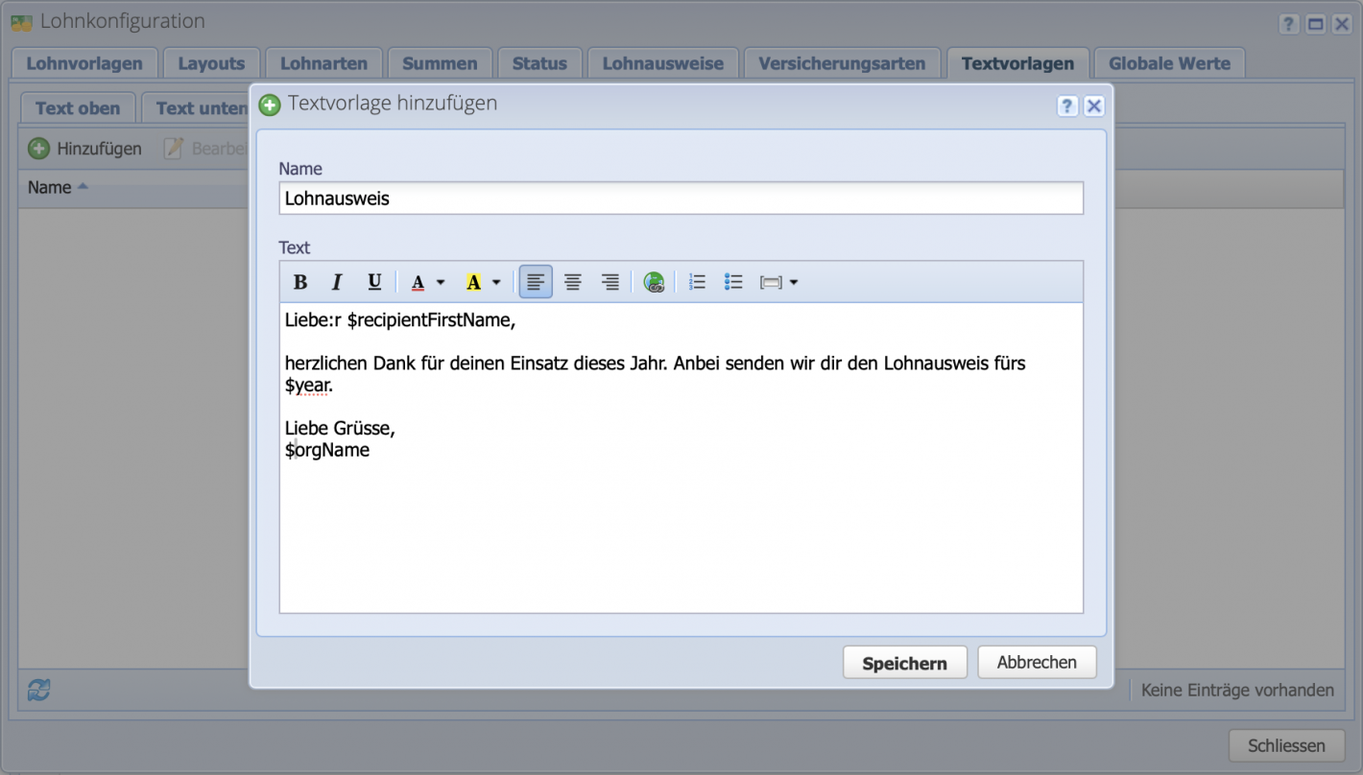Cancel the dialog with Abbrechen
Screen dimensions: 1363x775
(1037, 662)
